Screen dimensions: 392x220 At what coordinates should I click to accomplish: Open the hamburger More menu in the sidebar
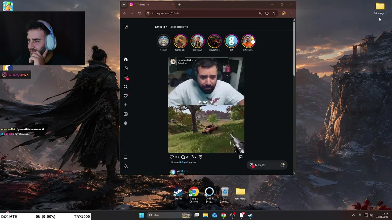[x=126, y=157]
